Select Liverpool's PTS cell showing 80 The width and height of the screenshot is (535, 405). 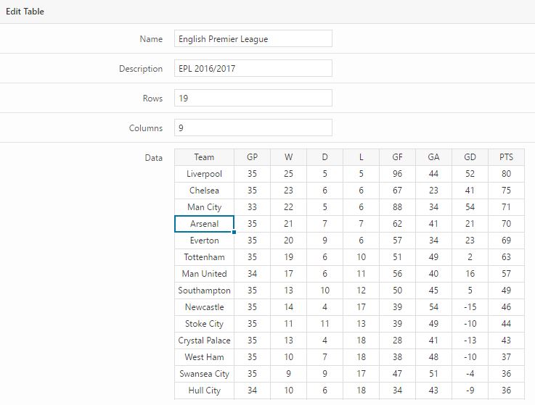506,174
